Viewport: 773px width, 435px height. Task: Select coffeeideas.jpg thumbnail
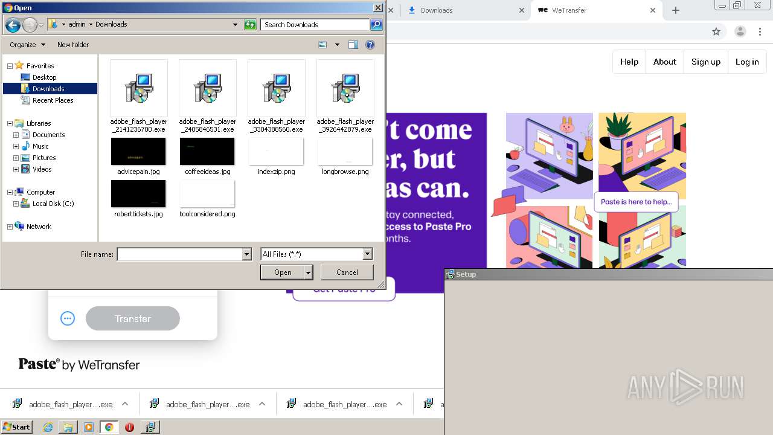207,152
